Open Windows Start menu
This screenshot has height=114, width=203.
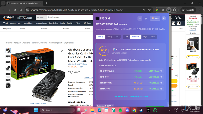(x=36, y=110)
